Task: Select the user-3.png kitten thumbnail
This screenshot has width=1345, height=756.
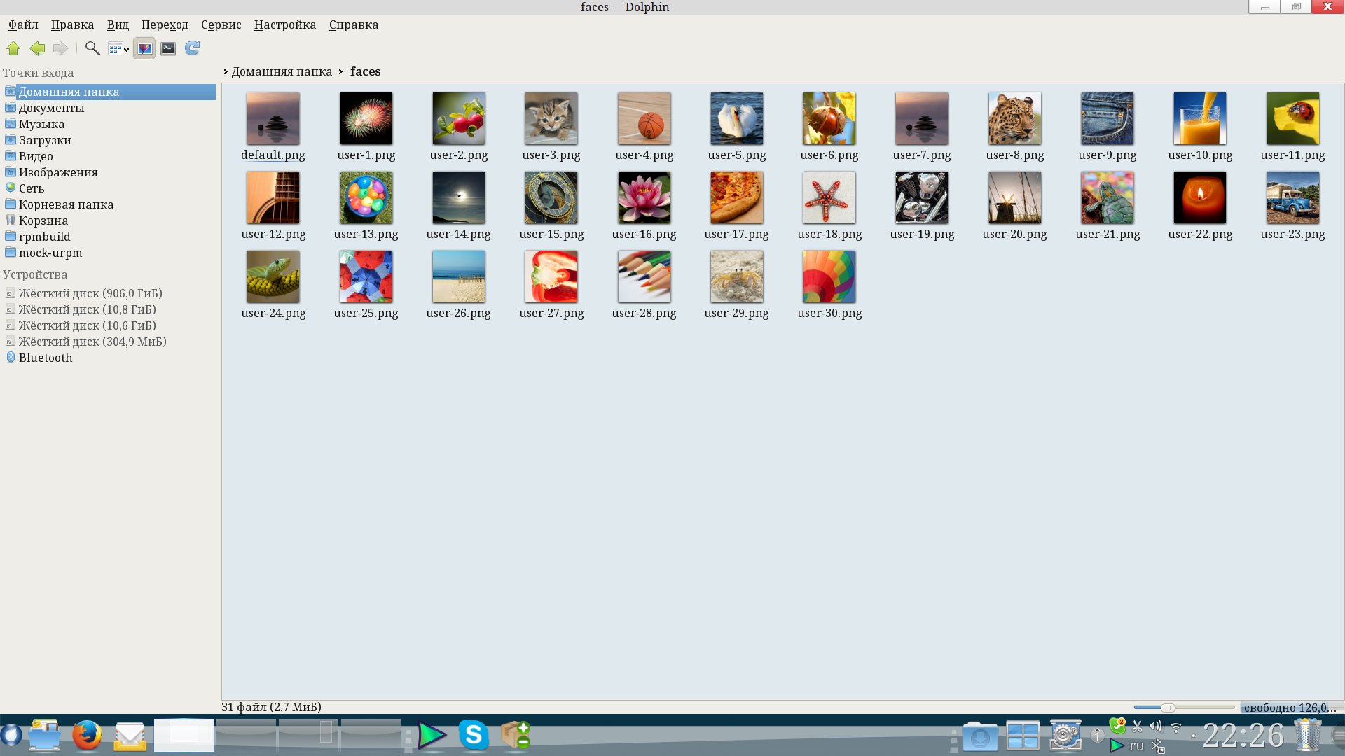Action: click(551, 119)
